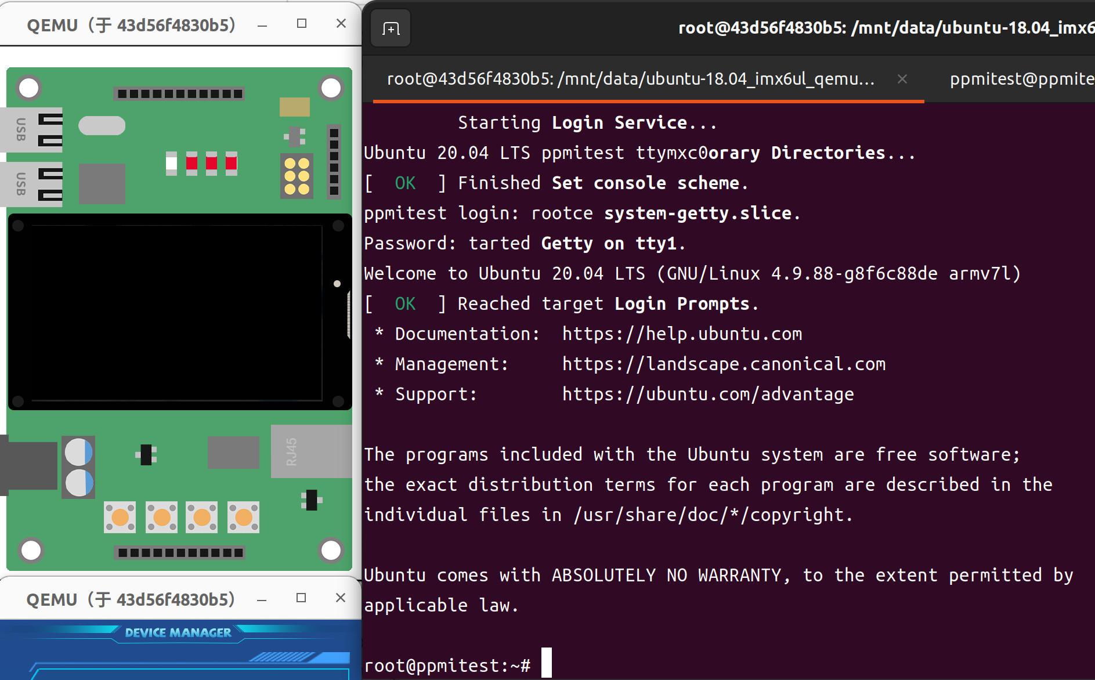The height and width of the screenshot is (680, 1095).
Task: Click the DEVICE MANAGER header label
Action: pyautogui.click(x=178, y=632)
